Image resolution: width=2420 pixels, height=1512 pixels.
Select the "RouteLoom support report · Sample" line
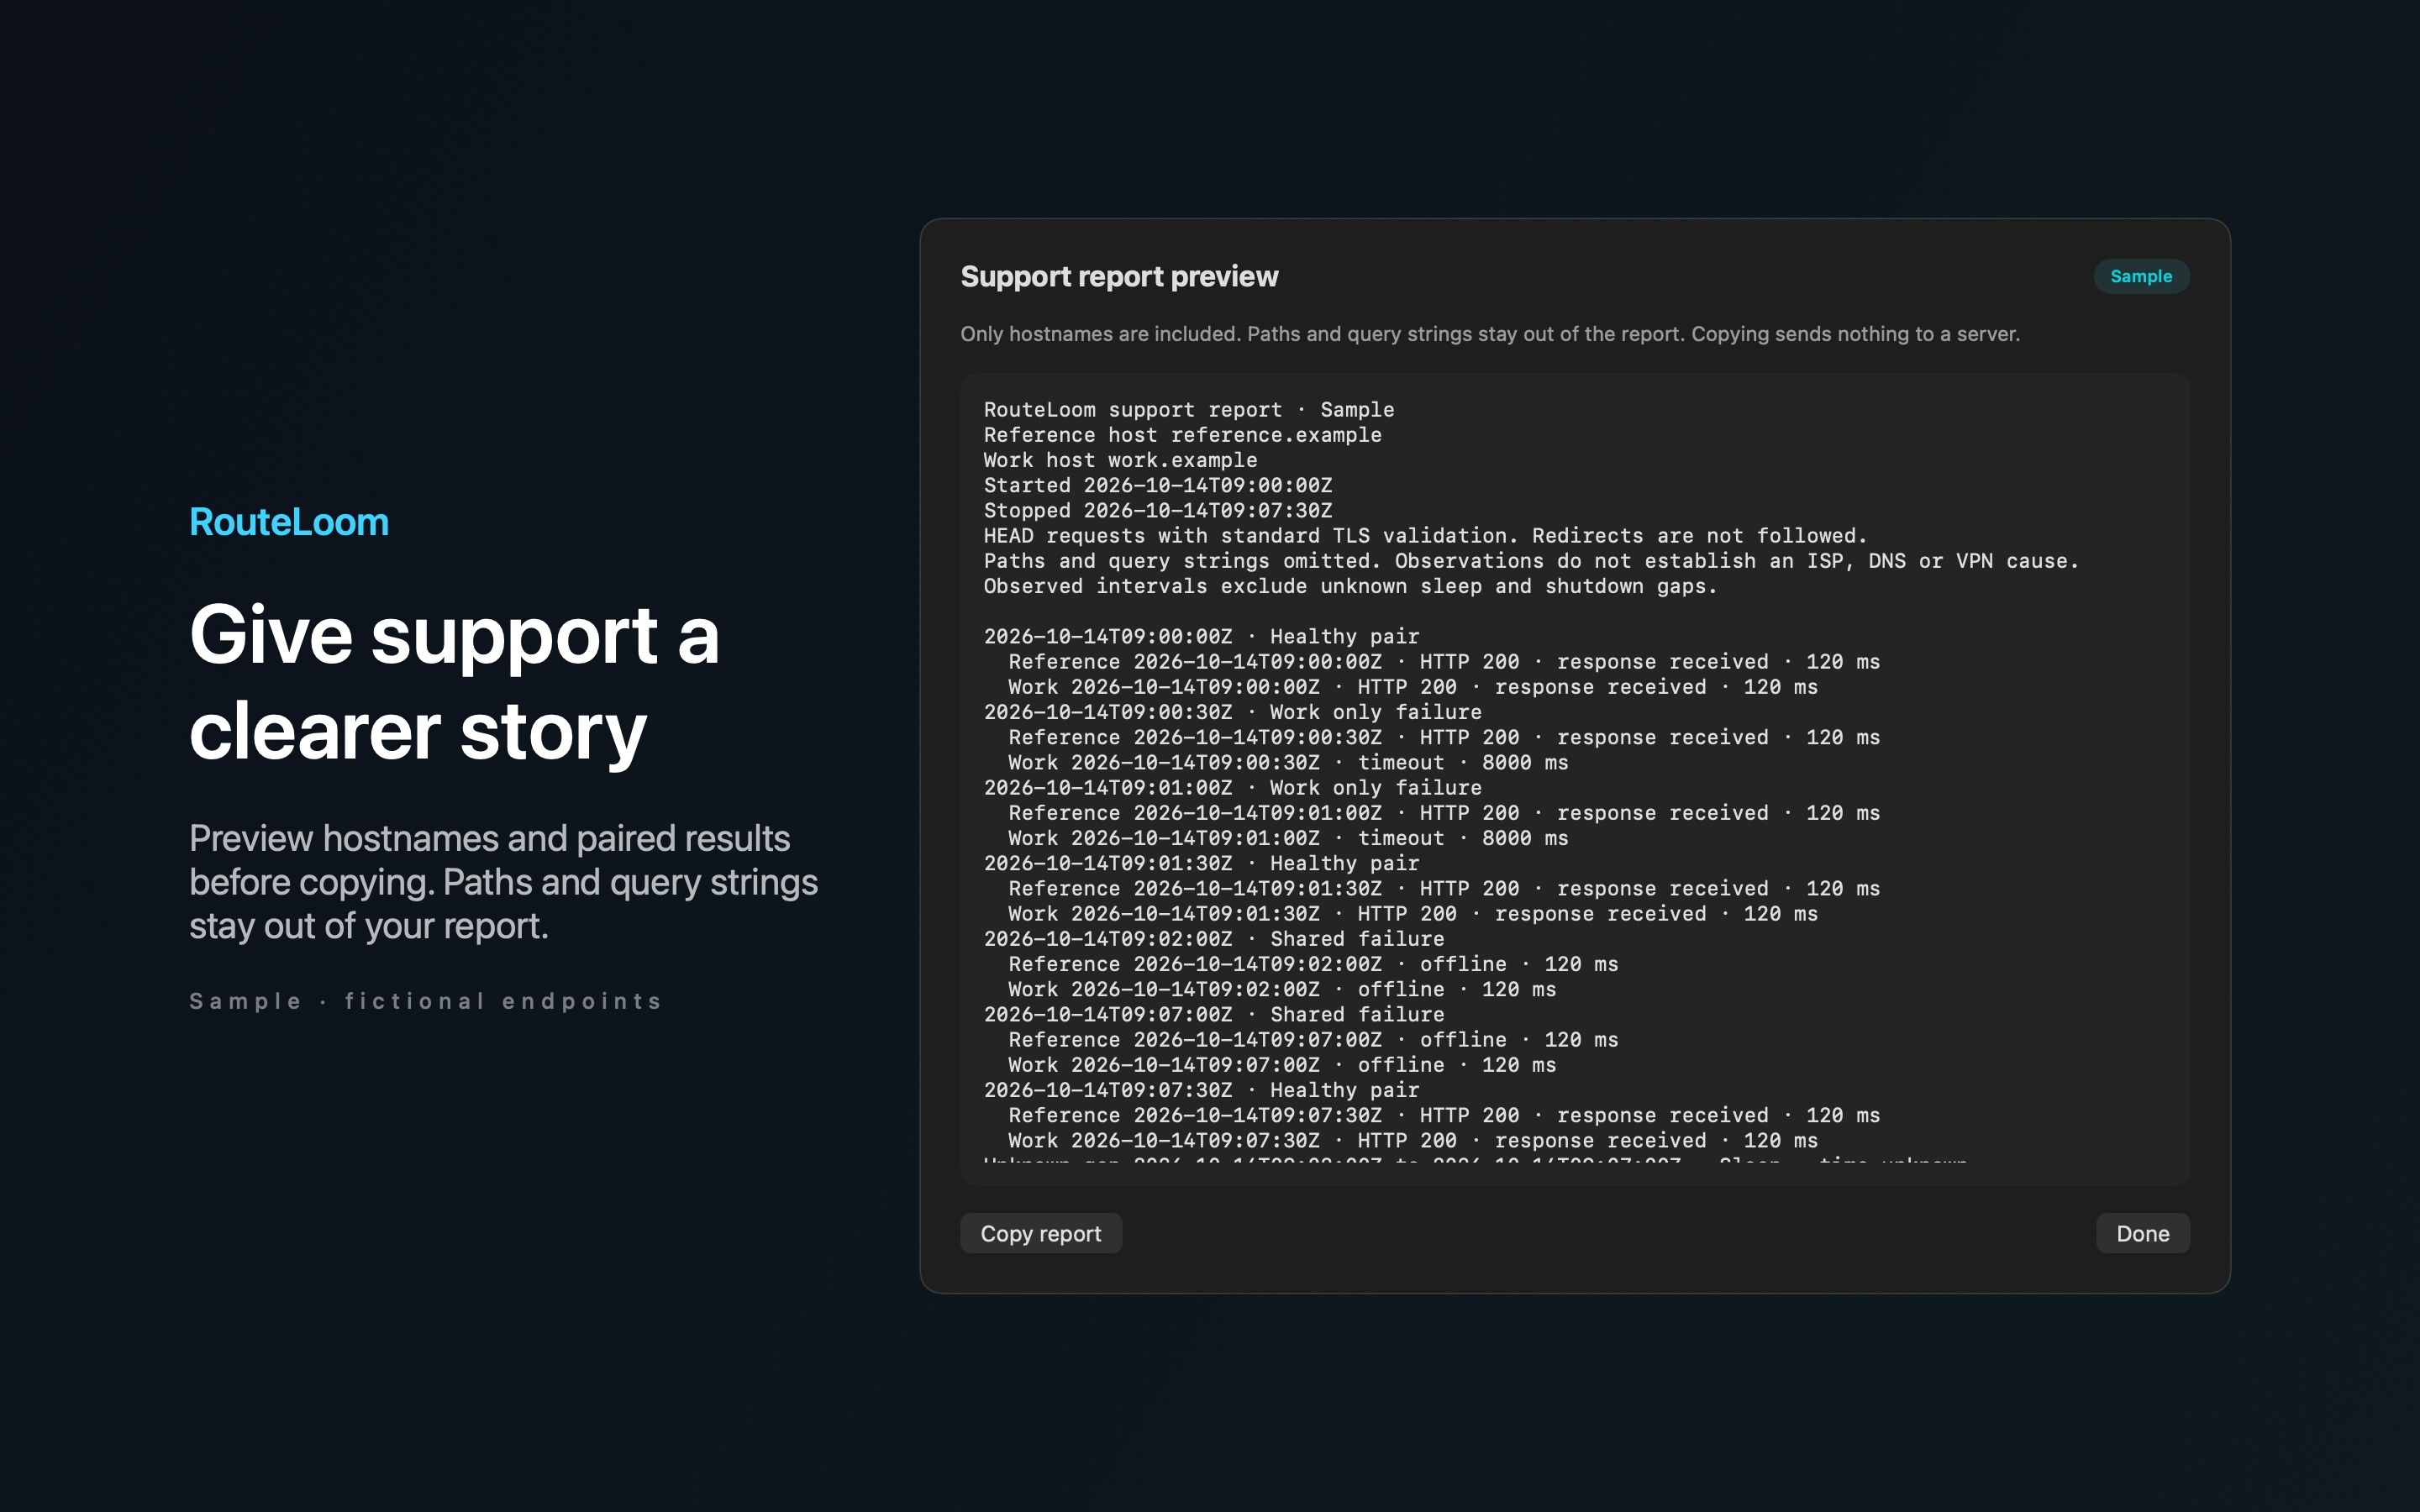[x=1189, y=410]
